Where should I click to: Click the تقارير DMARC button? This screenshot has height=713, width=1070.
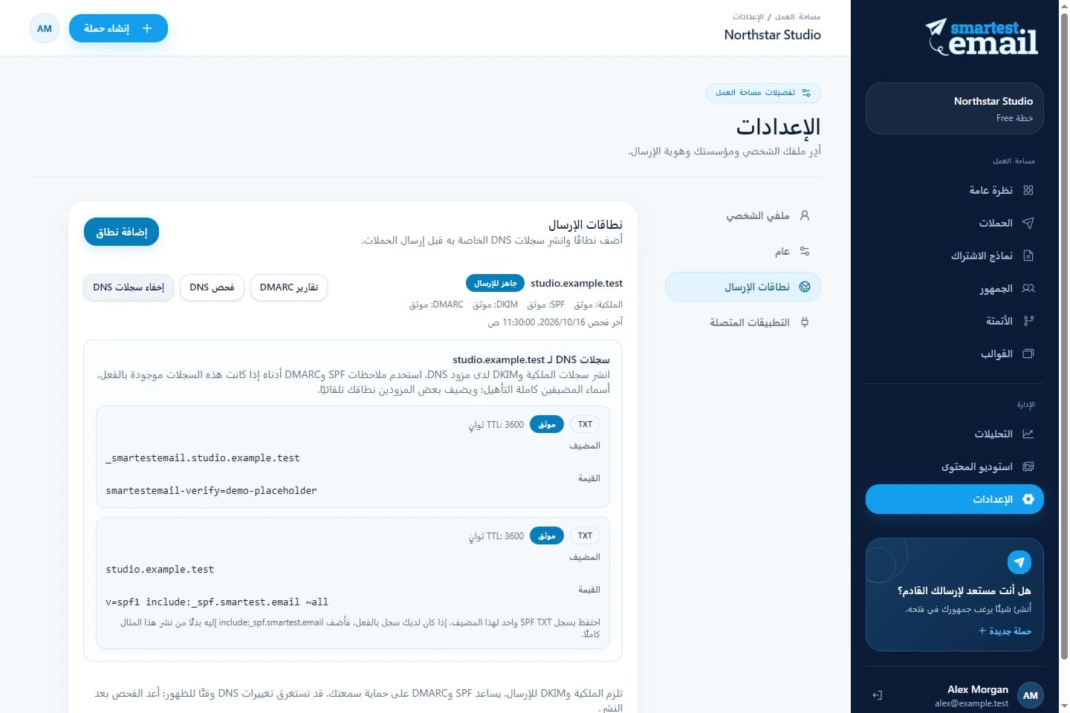[289, 287]
